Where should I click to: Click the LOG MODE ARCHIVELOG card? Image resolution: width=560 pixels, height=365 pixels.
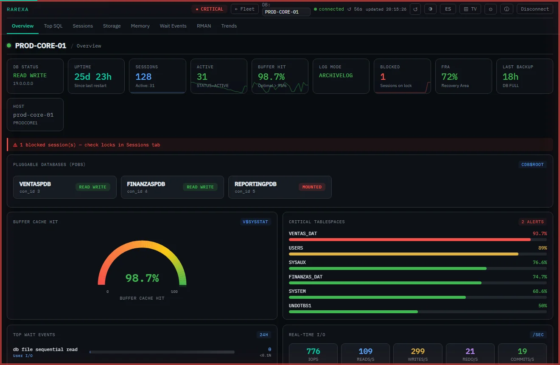(341, 76)
